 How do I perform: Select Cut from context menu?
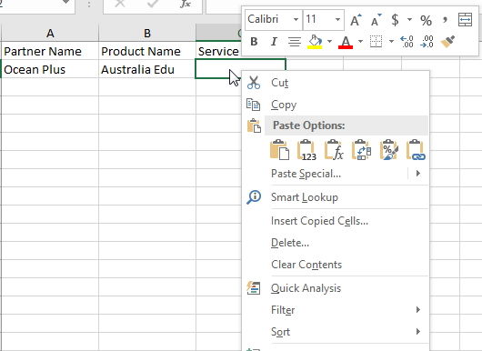pos(335,83)
